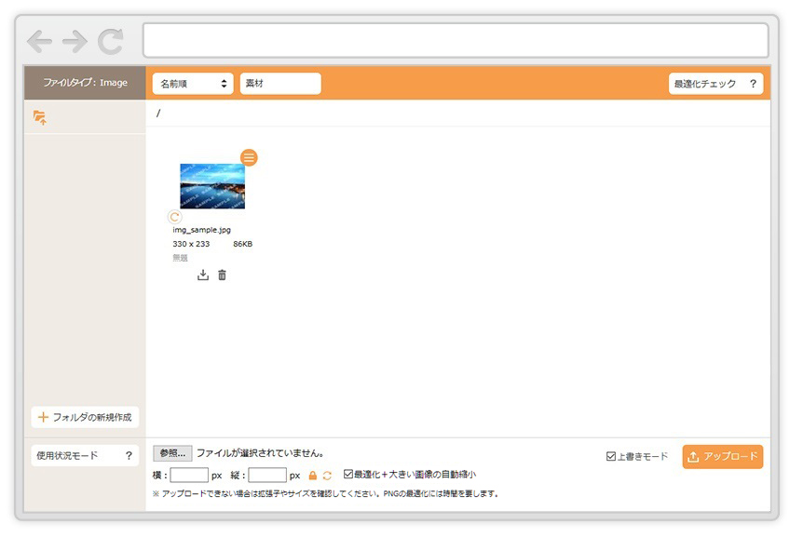The width and height of the screenshot is (790, 537).
Task: Click the folder-up icon in the sidebar
Action: [x=39, y=117]
